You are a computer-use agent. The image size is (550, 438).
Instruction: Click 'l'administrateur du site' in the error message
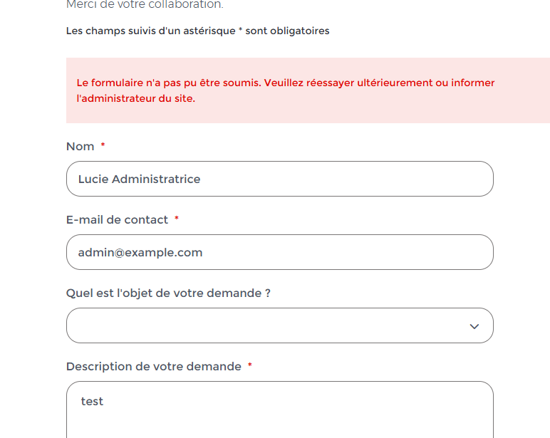pyautogui.click(x=135, y=98)
